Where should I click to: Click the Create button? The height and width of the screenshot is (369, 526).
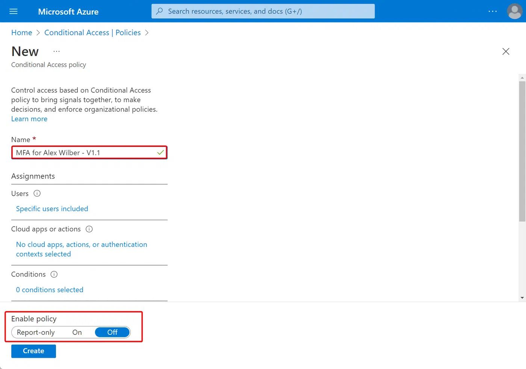[33, 351]
